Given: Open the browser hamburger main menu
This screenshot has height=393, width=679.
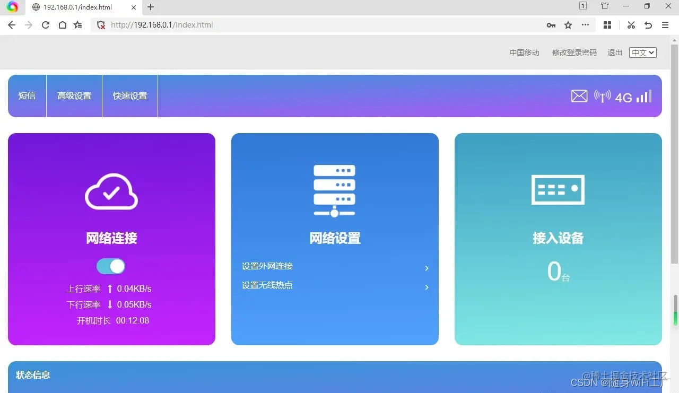Looking at the screenshot, I should 665,25.
